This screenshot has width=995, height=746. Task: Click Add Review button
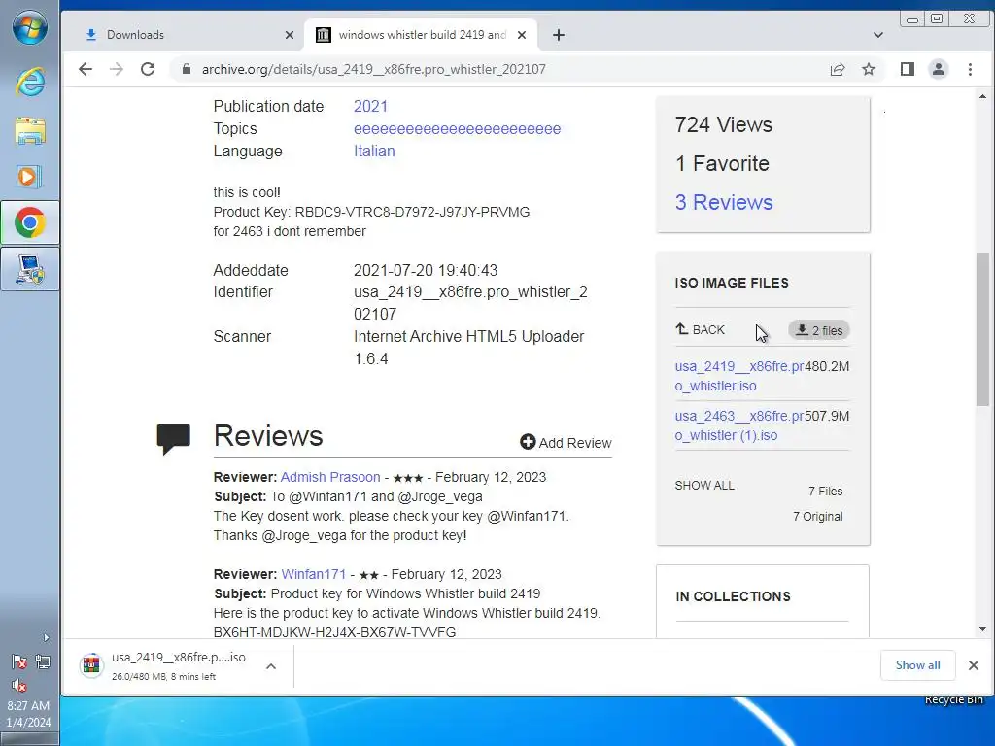[x=566, y=443]
